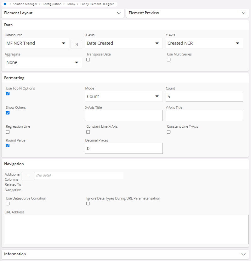The width and height of the screenshot is (251, 261).
Task: Check Use Datasource Condition
Action: click(8, 203)
